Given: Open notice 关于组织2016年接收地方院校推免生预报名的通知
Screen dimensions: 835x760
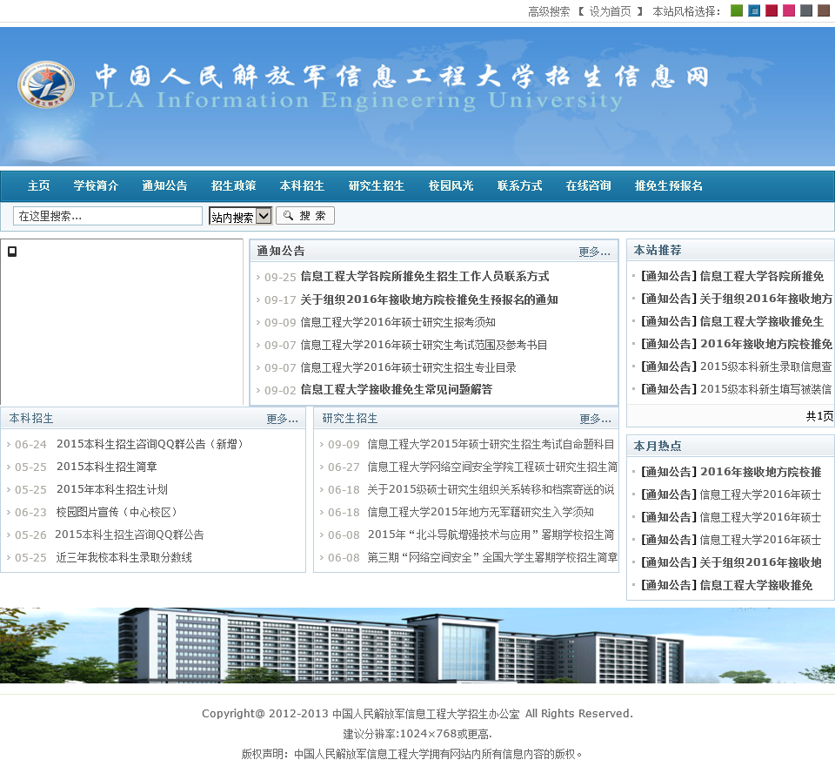Looking at the screenshot, I should tap(429, 299).
